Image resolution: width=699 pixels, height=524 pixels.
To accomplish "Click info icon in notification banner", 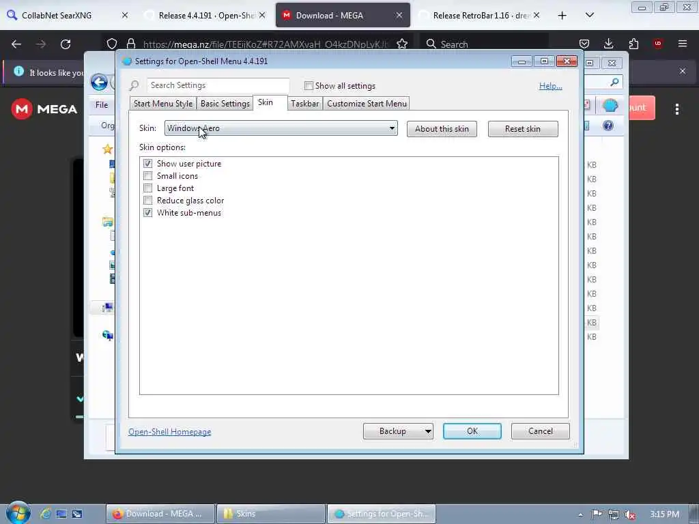I will (18, 71).
